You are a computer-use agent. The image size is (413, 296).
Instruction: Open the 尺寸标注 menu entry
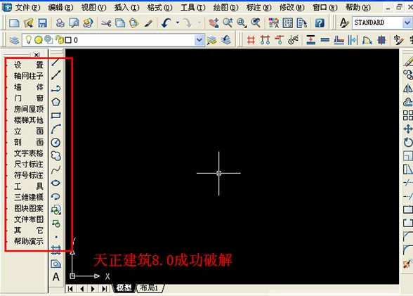[x=28, y=165]
